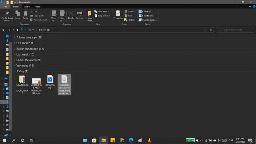256x144 pixels.
Task: Click the navigation pane scrollbar
Action: coord(10,86)
